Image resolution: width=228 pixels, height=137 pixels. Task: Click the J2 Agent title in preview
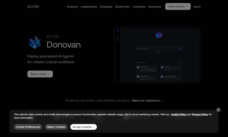coord(167,67)
